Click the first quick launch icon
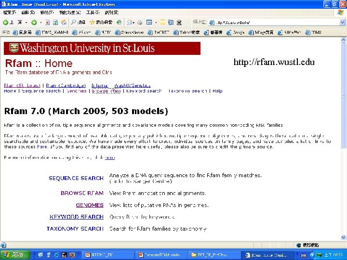The height and width of the screenshot is (260, 347). [40, 255]
